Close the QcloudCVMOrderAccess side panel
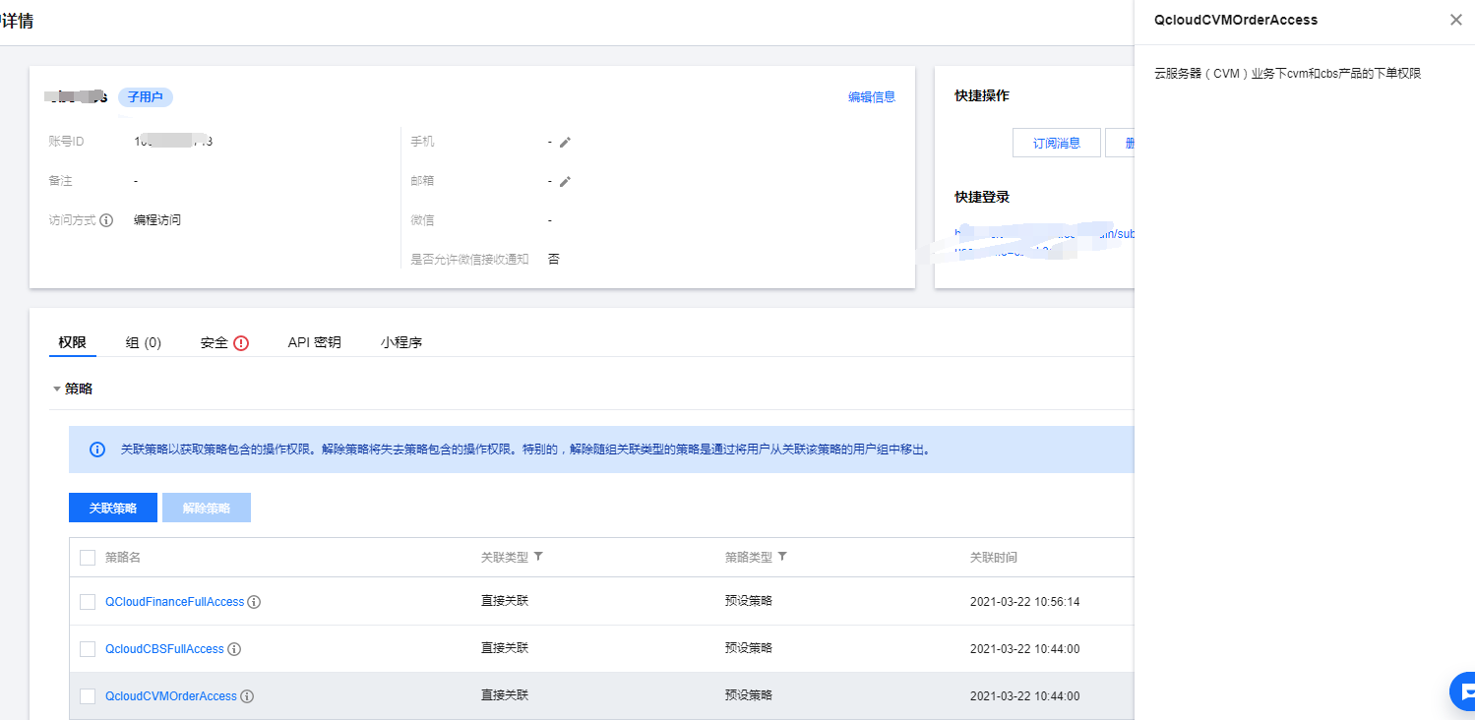This screenshot has width=1475, height=720. click(1455, 20)
